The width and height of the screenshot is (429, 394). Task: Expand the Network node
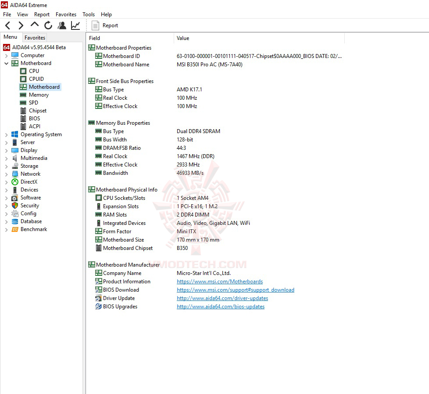coord(6,174)
